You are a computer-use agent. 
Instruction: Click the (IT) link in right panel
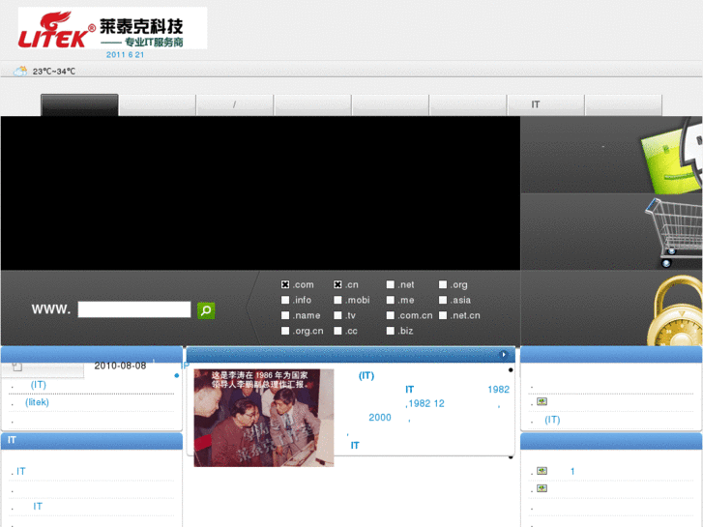tap(552, 420)
